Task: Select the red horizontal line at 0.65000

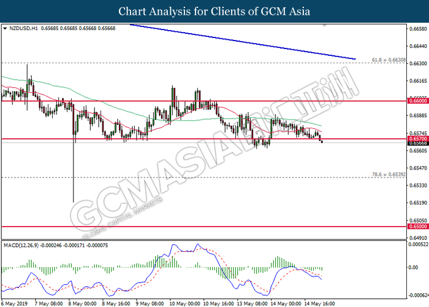Action: [204, 227]
